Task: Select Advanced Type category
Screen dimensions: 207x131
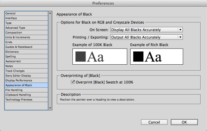Action: 15,28
